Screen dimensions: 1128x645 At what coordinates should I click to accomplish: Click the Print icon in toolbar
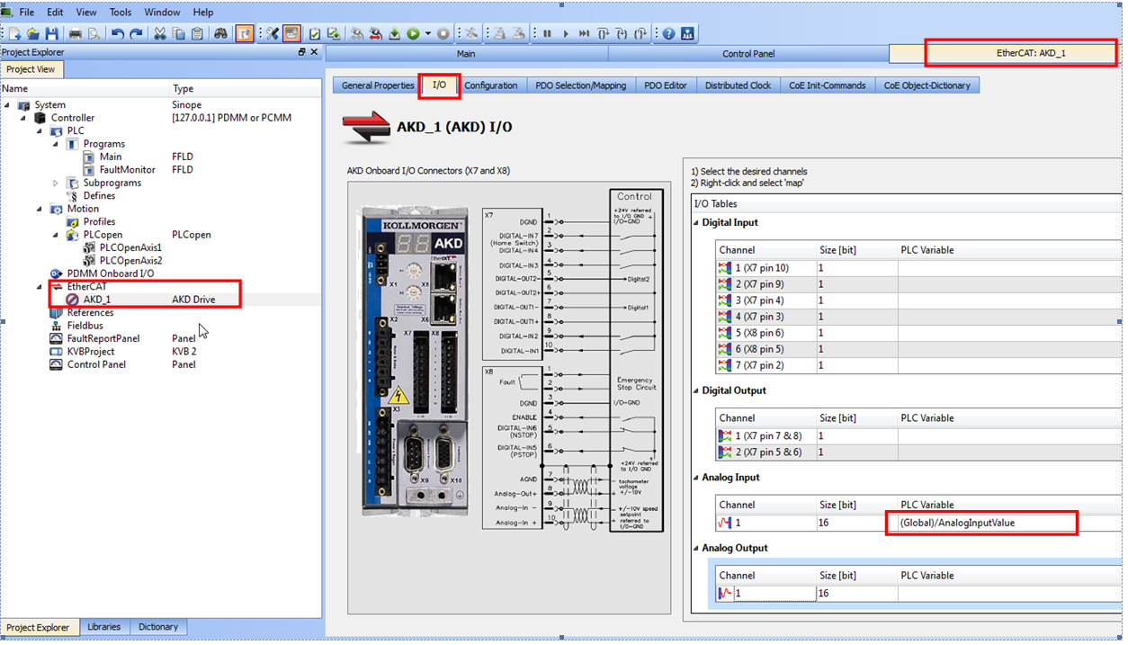point(76,34)
